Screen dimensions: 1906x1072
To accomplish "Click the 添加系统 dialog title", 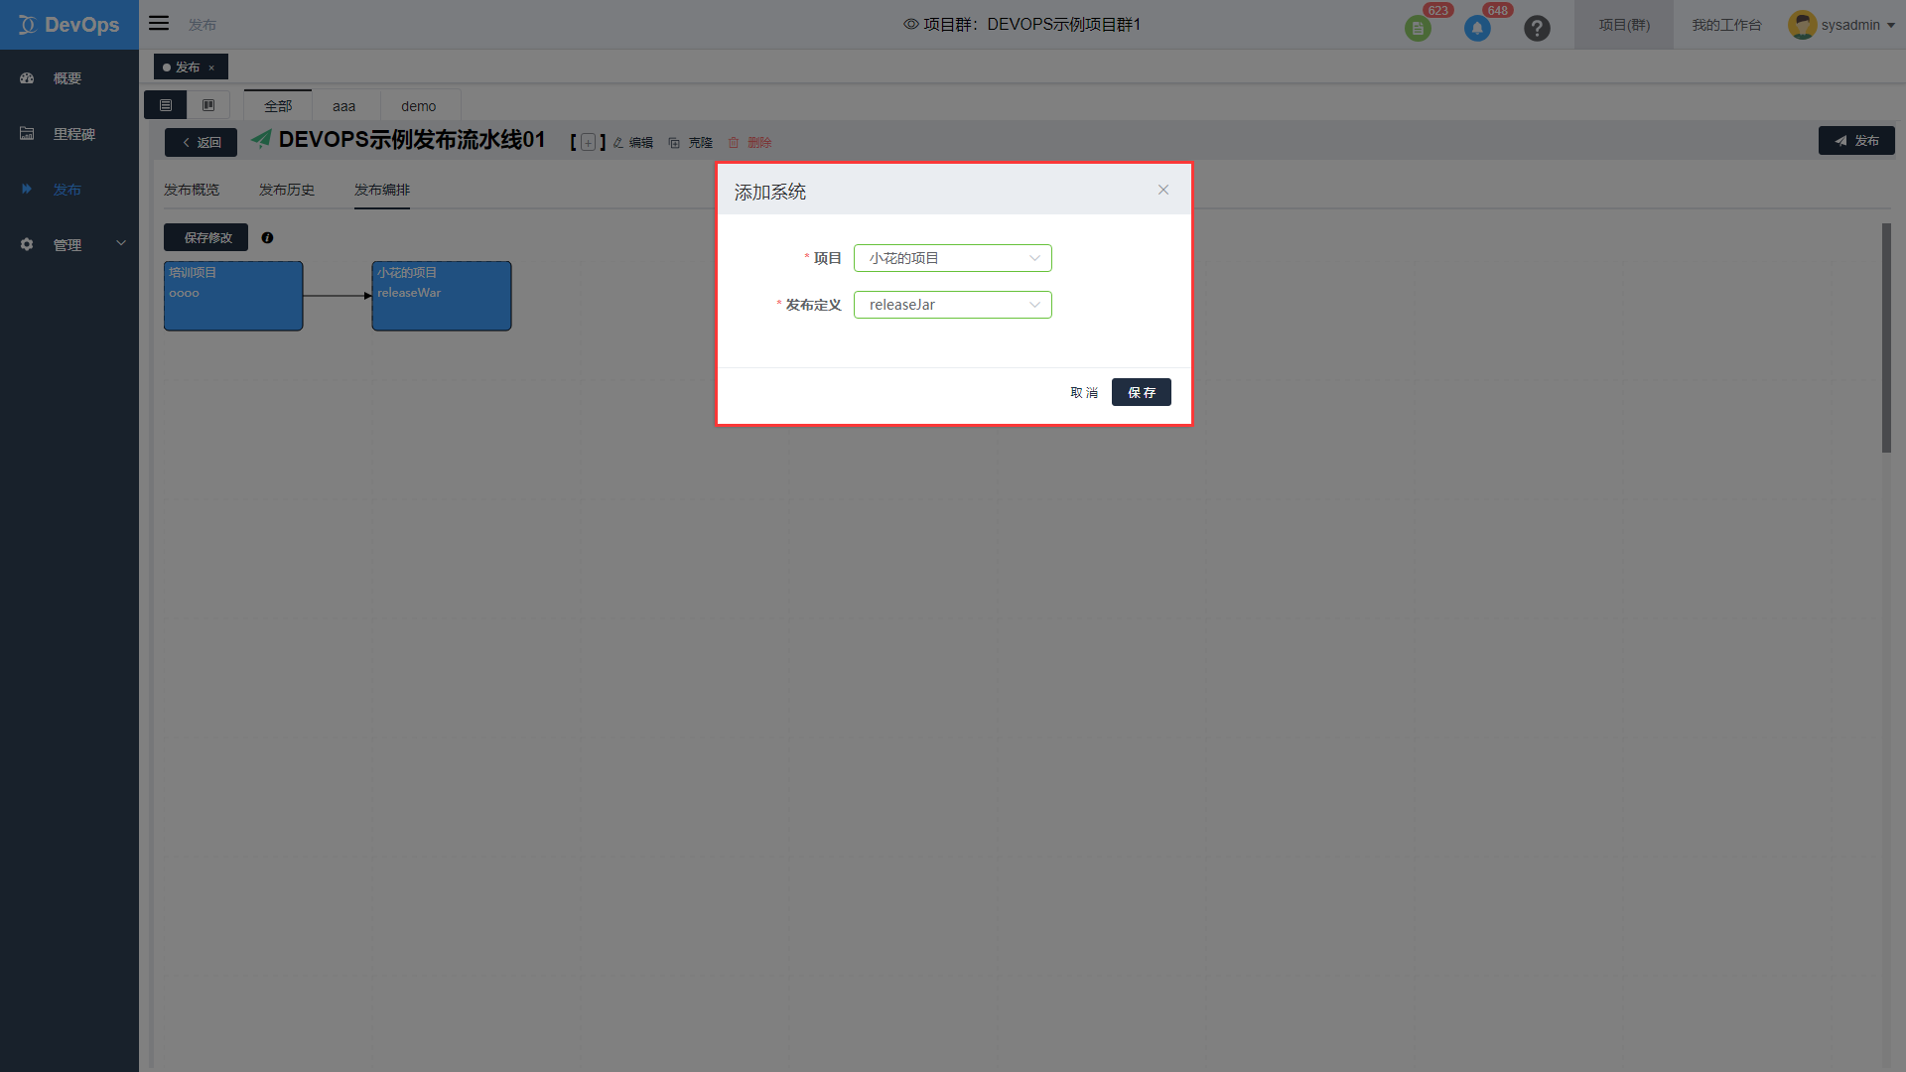I will point(770,192).
